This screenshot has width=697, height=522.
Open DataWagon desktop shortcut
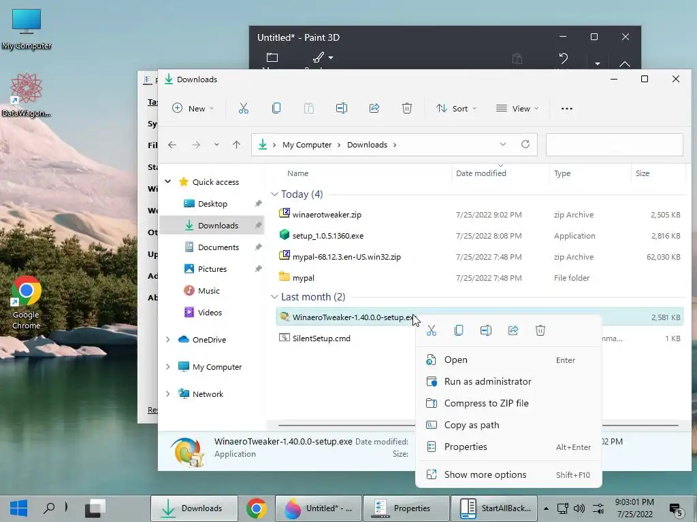coord(27,95)
